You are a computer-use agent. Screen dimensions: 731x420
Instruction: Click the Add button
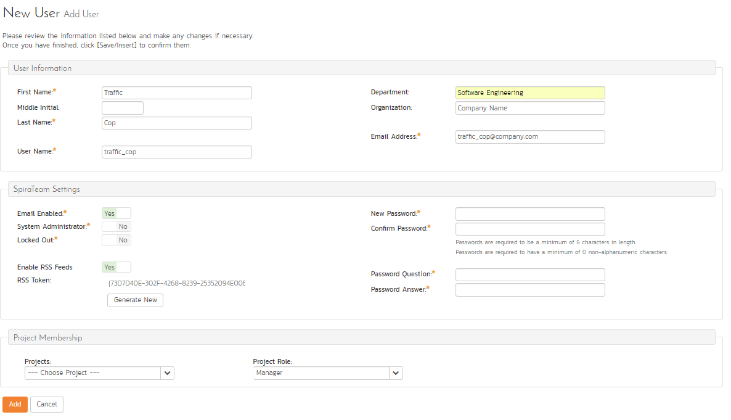(x=15, y=405)
